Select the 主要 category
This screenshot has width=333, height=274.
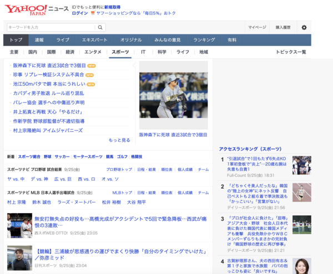14,52
